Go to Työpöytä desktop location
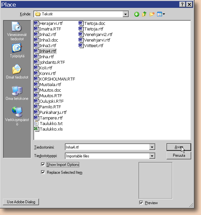 click(17, 50)
